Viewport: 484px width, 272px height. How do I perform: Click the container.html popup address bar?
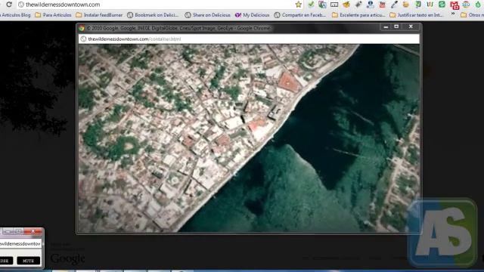tap(249, 39)
